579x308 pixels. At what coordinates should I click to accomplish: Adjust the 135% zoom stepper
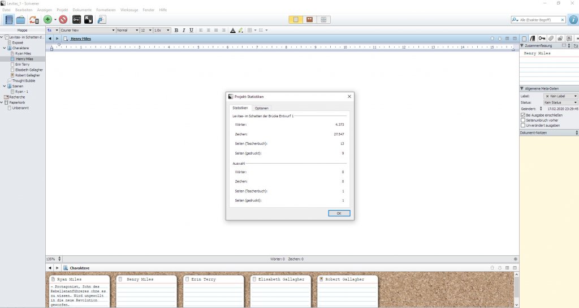(x=59, y=259)
